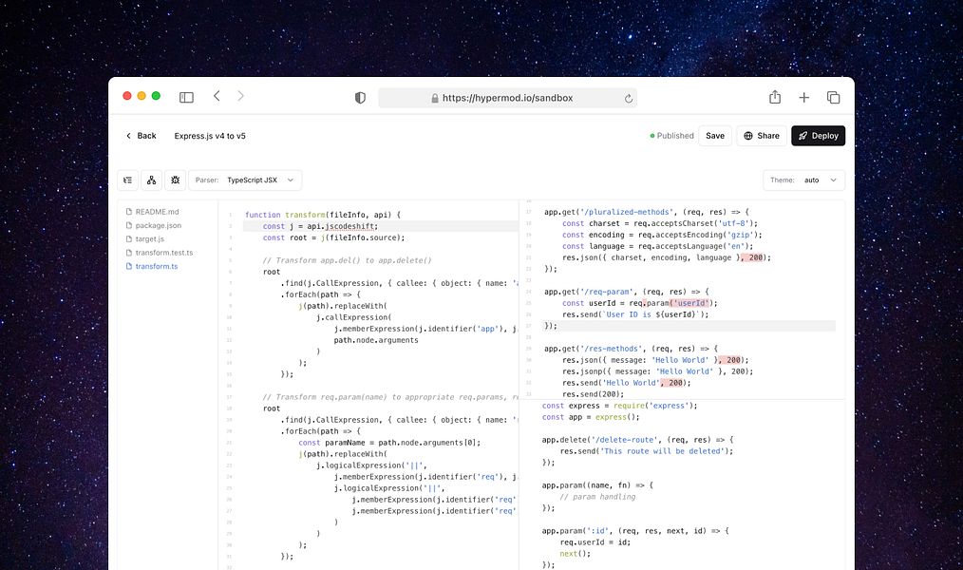Open the Parser TypeScript JSX dropdown
This screenshot has height=570, width=963.
[x=245, y=180]
